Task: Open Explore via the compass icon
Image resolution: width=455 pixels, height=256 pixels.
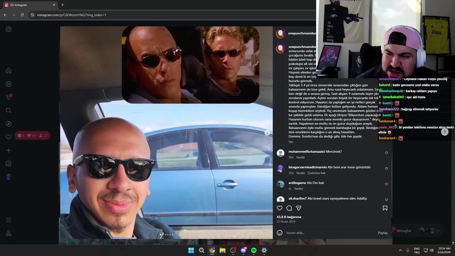Action: click(x=9, y=124)
